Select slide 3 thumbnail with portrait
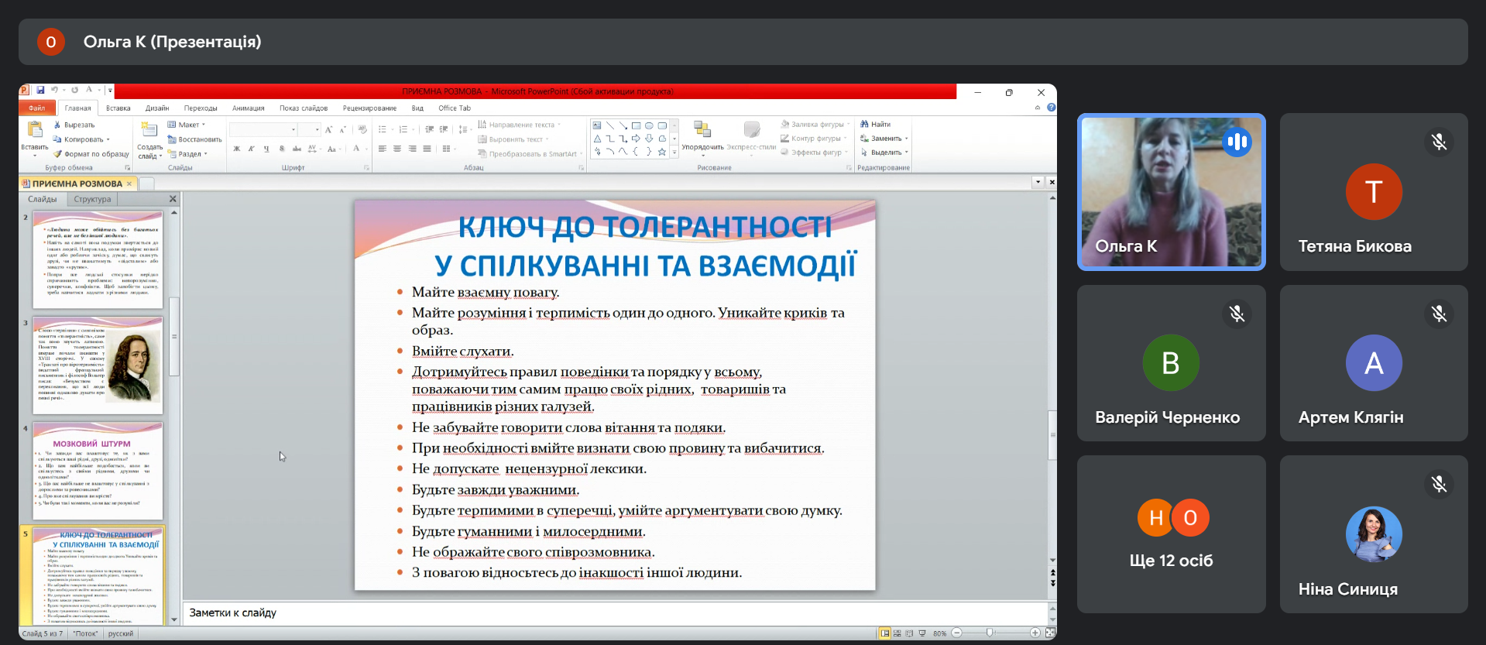1486x645 pixels. 98,365
